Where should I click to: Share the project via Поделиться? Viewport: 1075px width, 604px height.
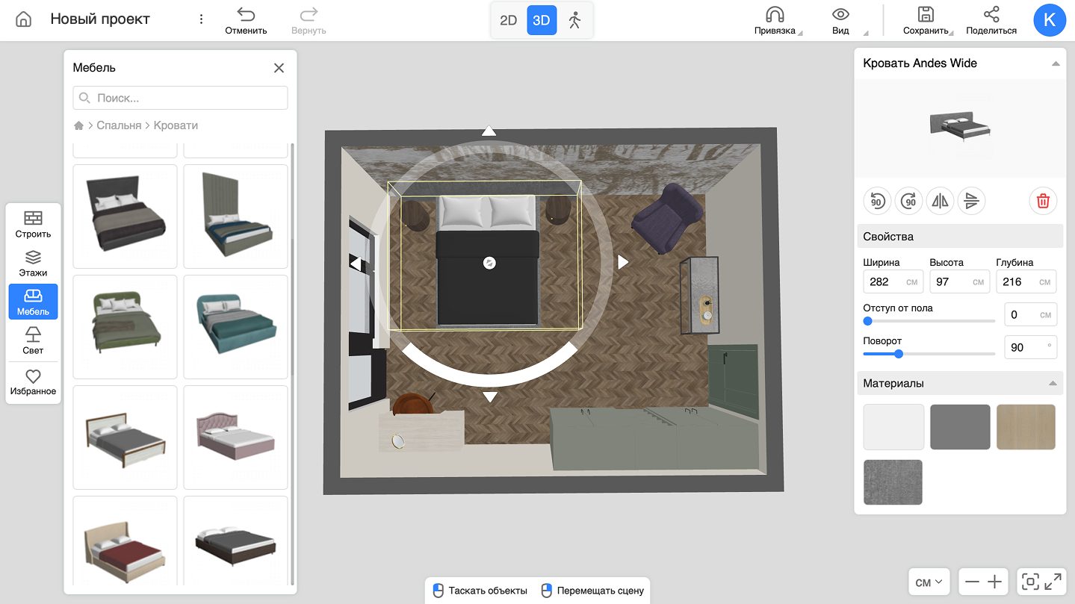click(991, 21)
